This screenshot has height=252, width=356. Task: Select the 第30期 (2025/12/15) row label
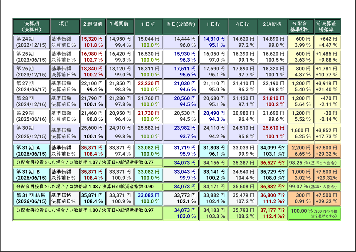coord(31,132)
